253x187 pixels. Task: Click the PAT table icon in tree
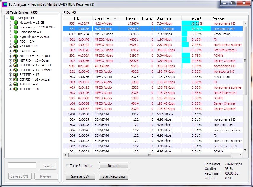(x=15, y=46)
